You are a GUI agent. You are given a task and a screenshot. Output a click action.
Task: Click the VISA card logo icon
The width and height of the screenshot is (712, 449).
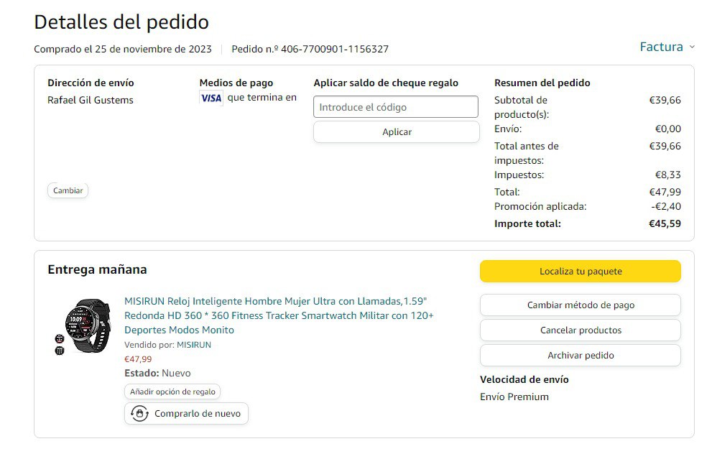click(x=211, y=98)
